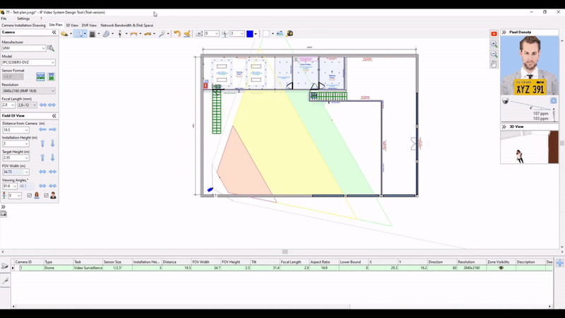Screen dimensions: 565x318
Task: Toggle Zone Visibility eye for camera 1
Action: [501, 268]
